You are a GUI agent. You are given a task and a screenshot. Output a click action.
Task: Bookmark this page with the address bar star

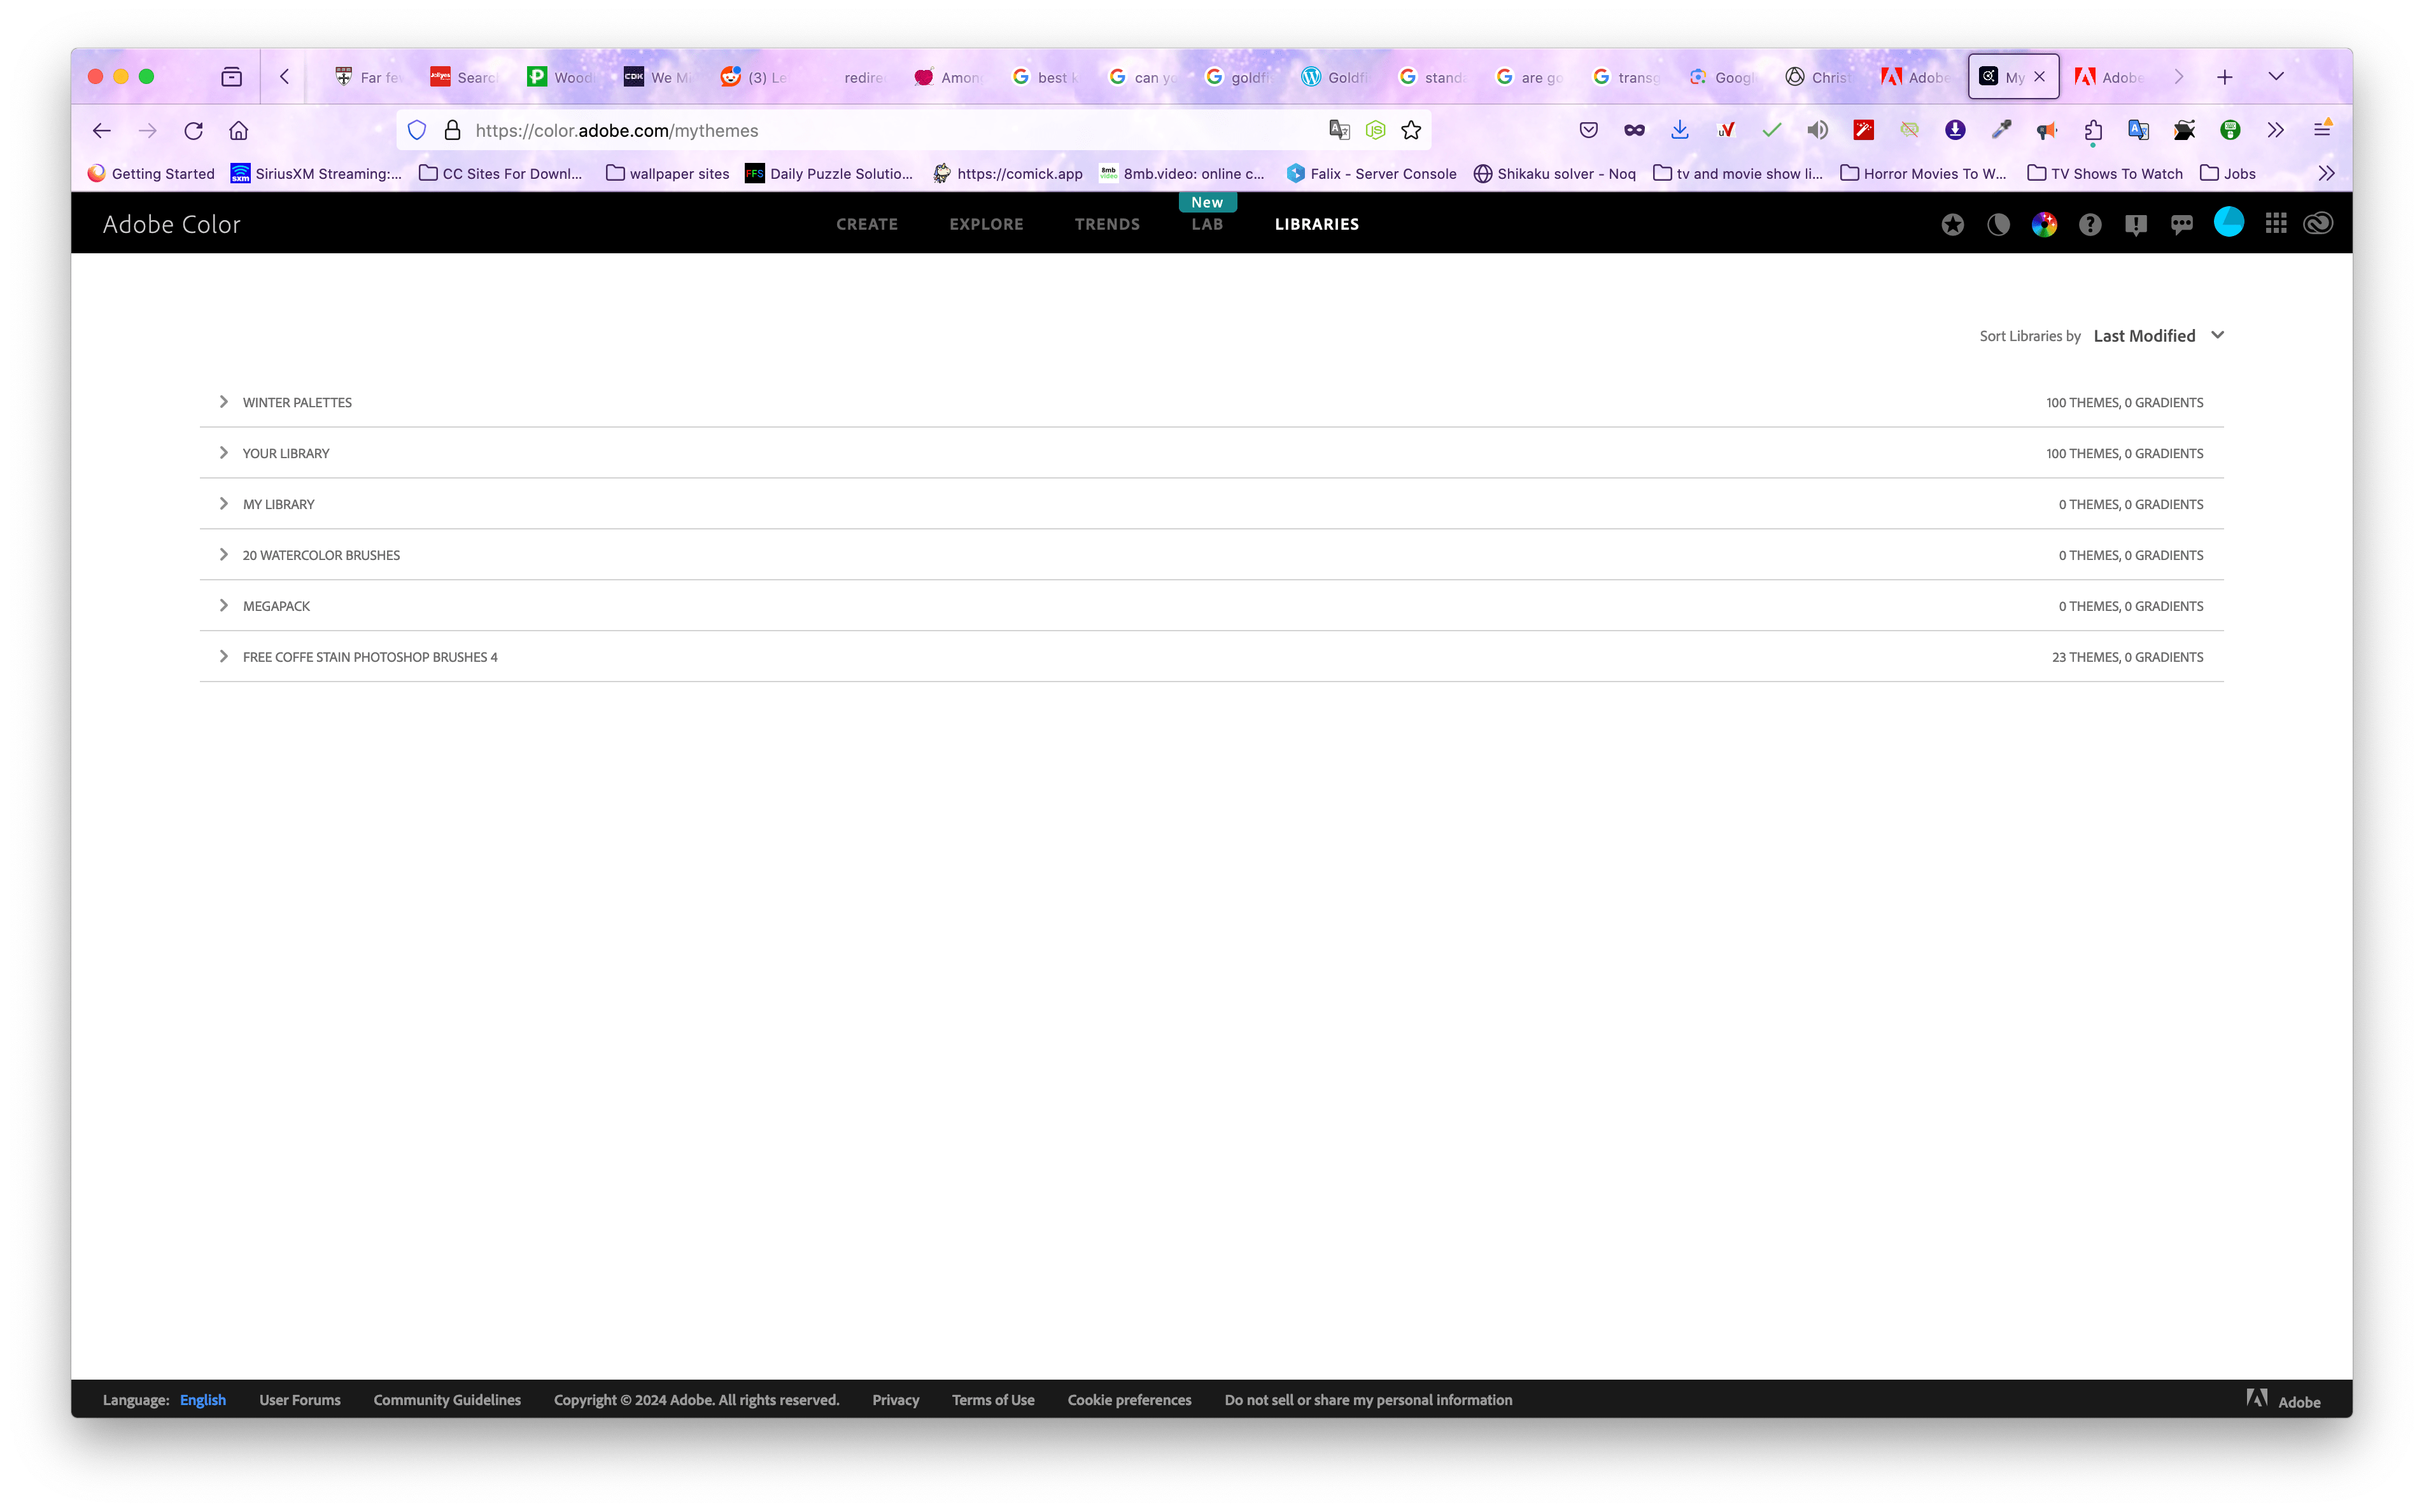pyautogui.click(x=1411, y=130)
